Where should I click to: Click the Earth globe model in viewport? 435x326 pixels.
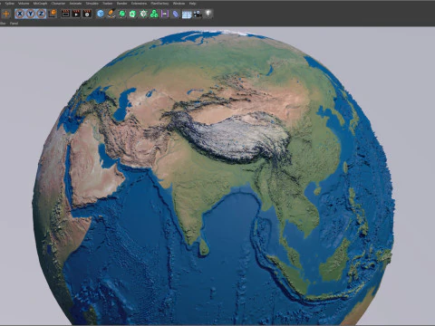(x=213, y=178)
